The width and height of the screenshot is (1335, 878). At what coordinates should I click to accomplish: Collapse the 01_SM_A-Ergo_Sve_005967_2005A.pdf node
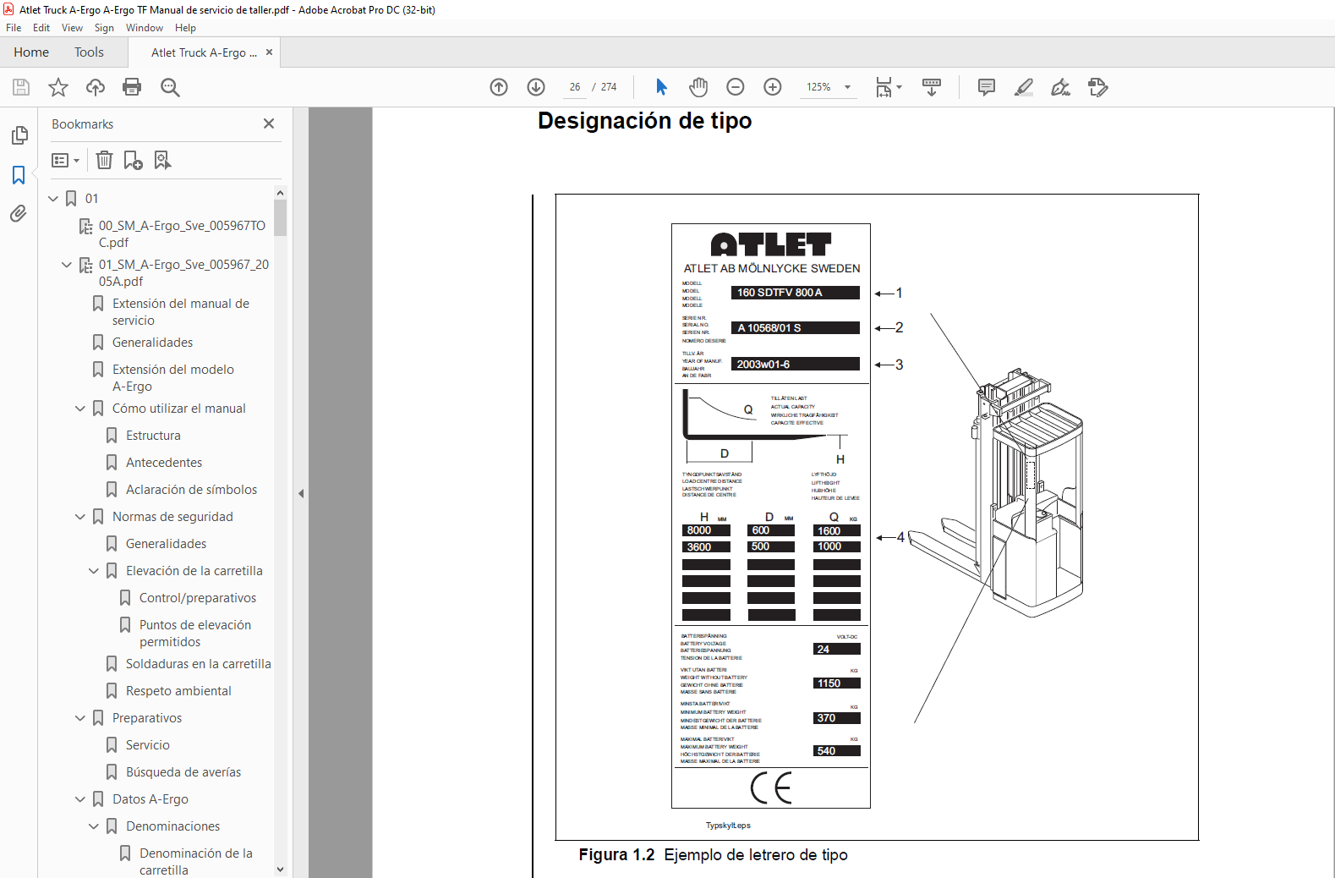coord(67,265)
